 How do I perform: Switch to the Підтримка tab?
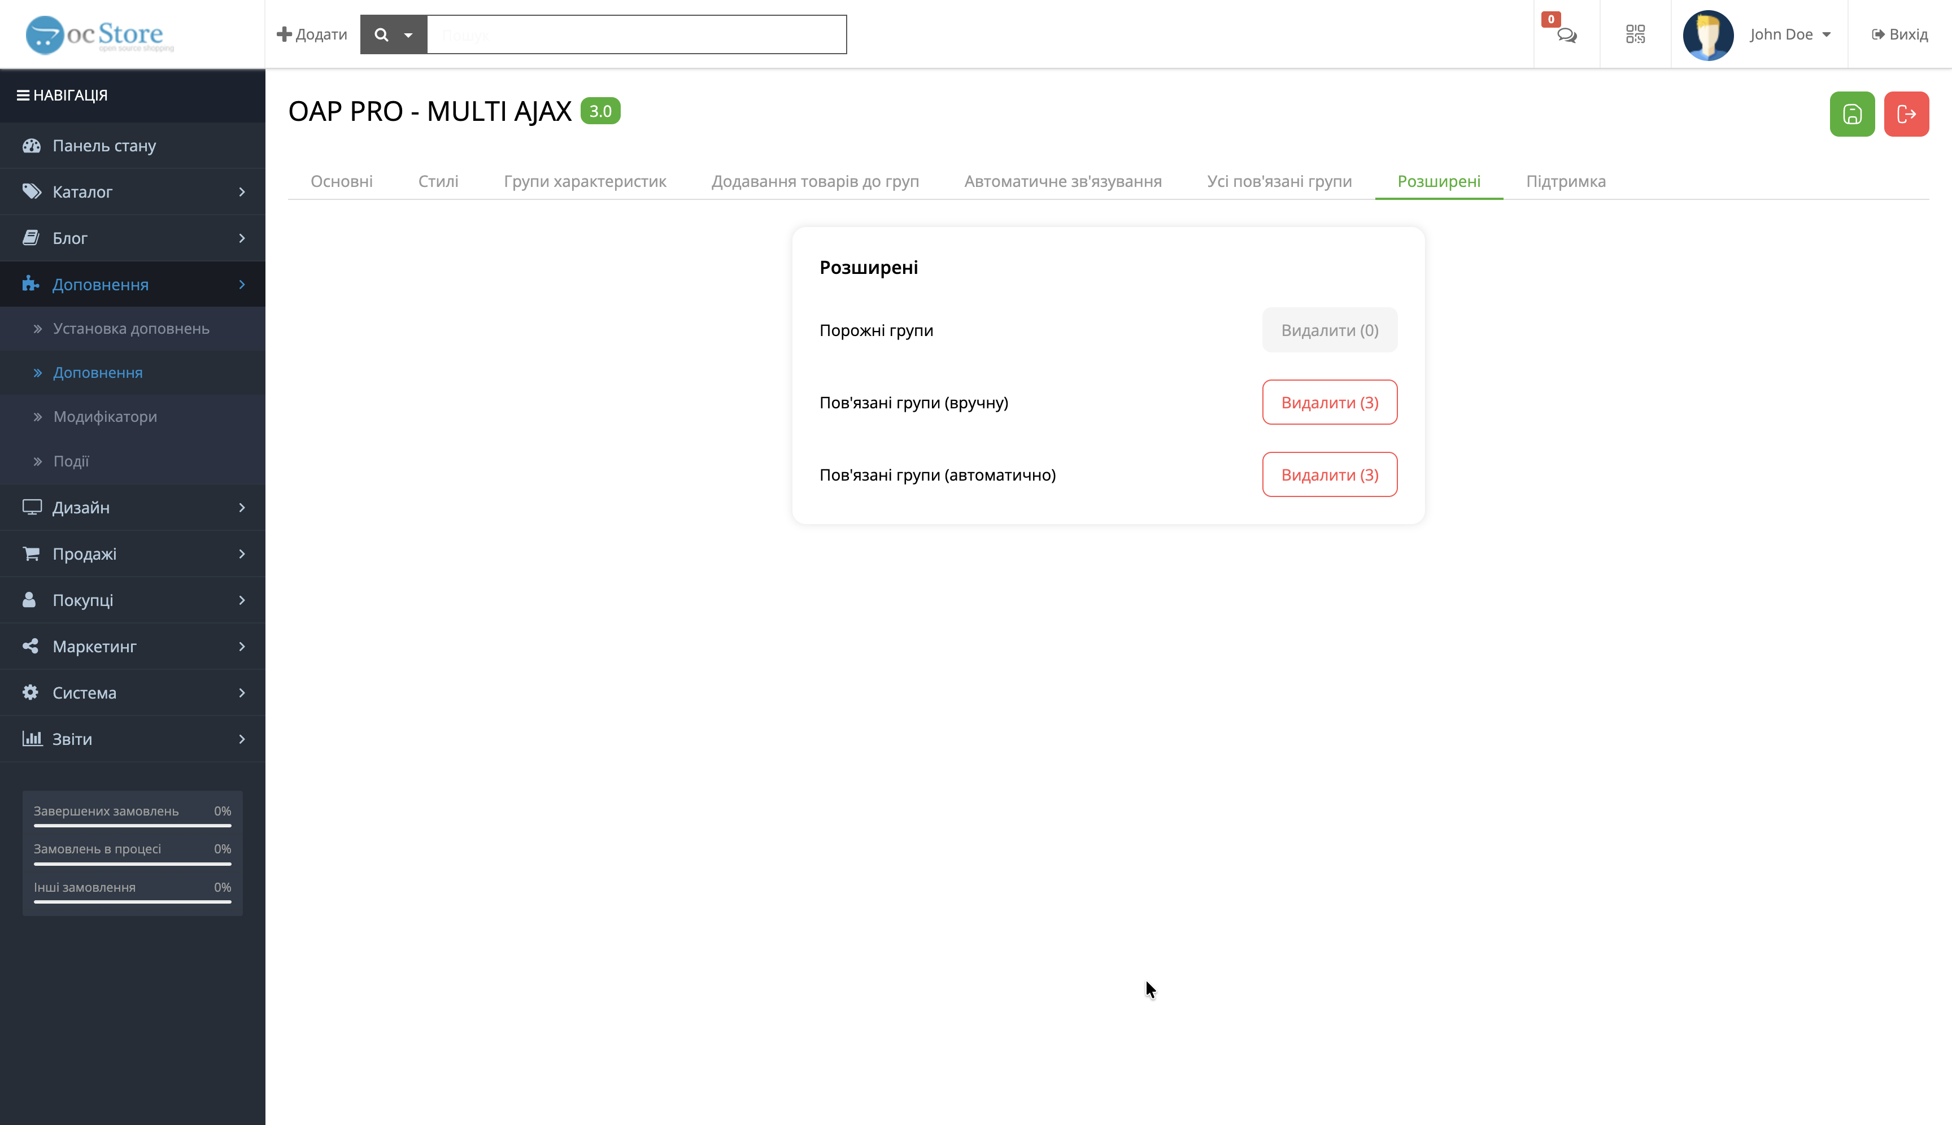point(1566,181)
